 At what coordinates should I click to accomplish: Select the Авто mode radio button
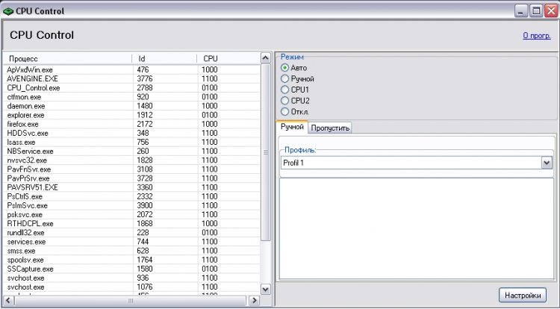(284, 68)
